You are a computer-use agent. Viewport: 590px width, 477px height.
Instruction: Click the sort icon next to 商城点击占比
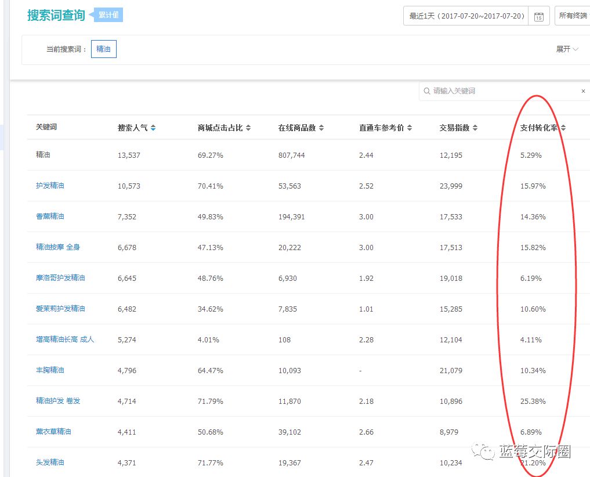click(248, 127)
